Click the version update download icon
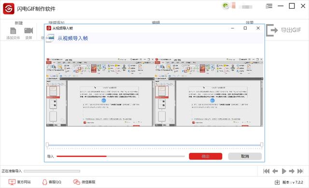This screenshot has height=188, width=309. (277, 182)
